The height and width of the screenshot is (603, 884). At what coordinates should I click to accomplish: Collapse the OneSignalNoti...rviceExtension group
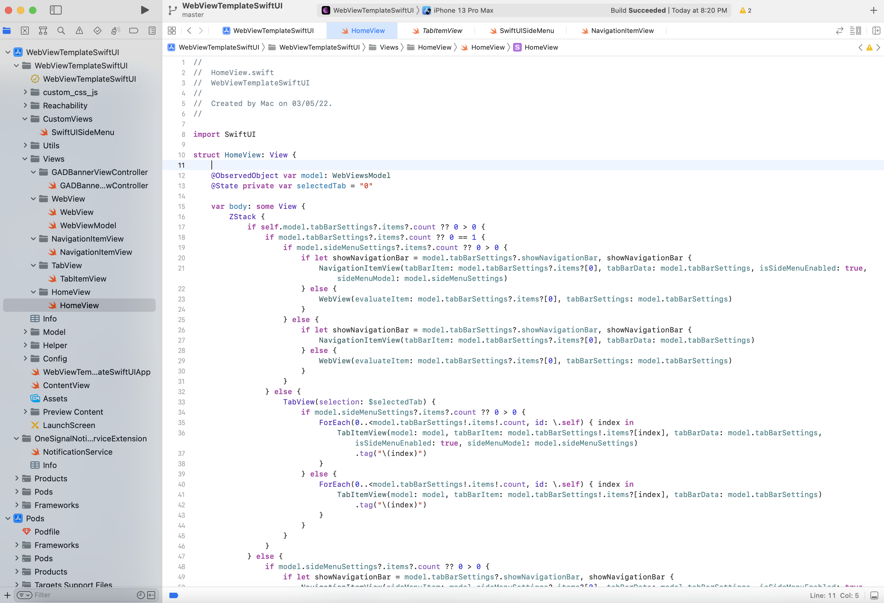[x=16, y=438]
